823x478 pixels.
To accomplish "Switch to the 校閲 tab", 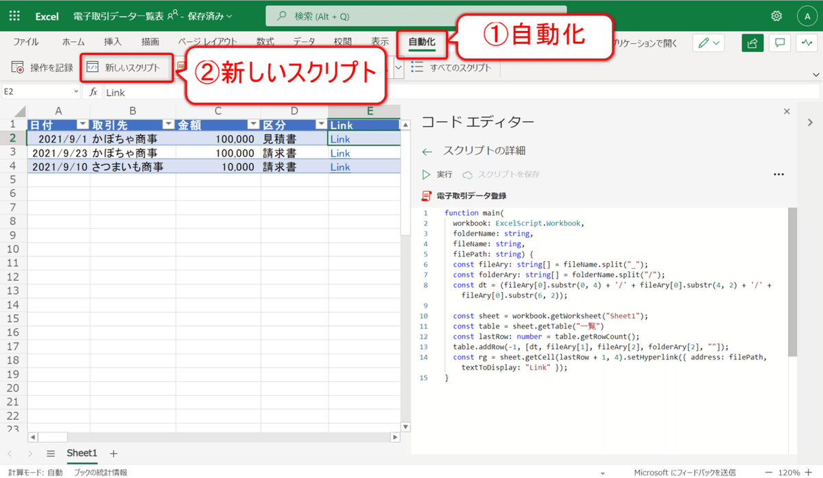I will pos(342,42).
